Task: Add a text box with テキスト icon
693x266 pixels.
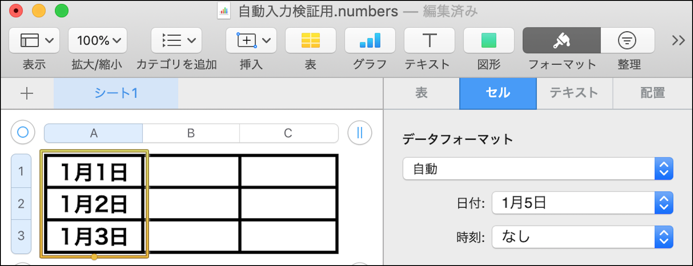Action: point(429,40)
